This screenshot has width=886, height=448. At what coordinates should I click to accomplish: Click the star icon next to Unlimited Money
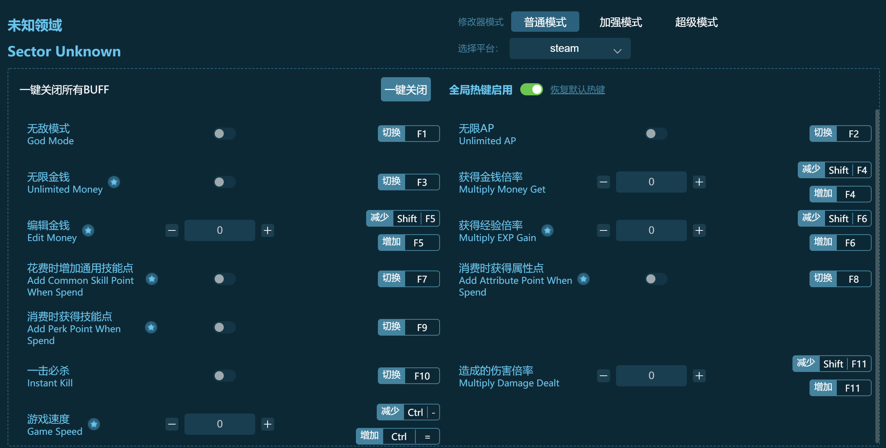coord(114,182)
